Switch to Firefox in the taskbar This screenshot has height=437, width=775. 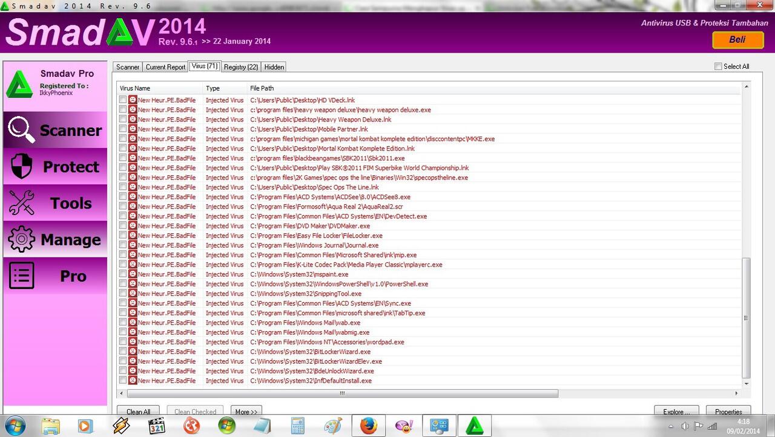pyautogui.click(x=368, y=426)
